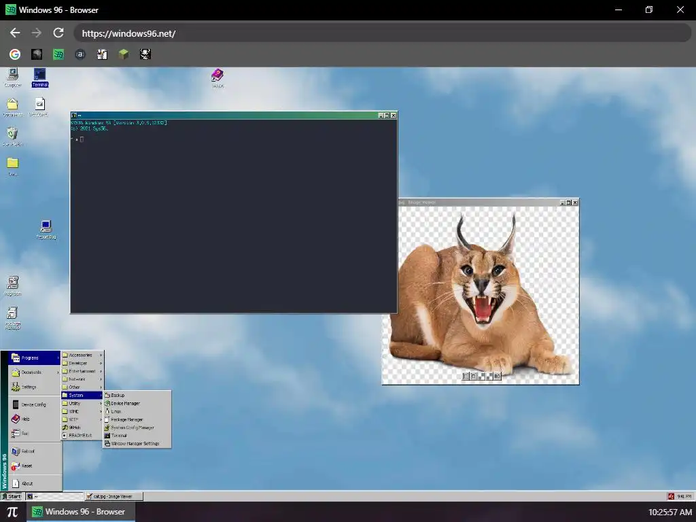696x522 pixels.
Task: Launch System Config Manager from submenu
Action: pyautogui.click(x=137, y=428)
